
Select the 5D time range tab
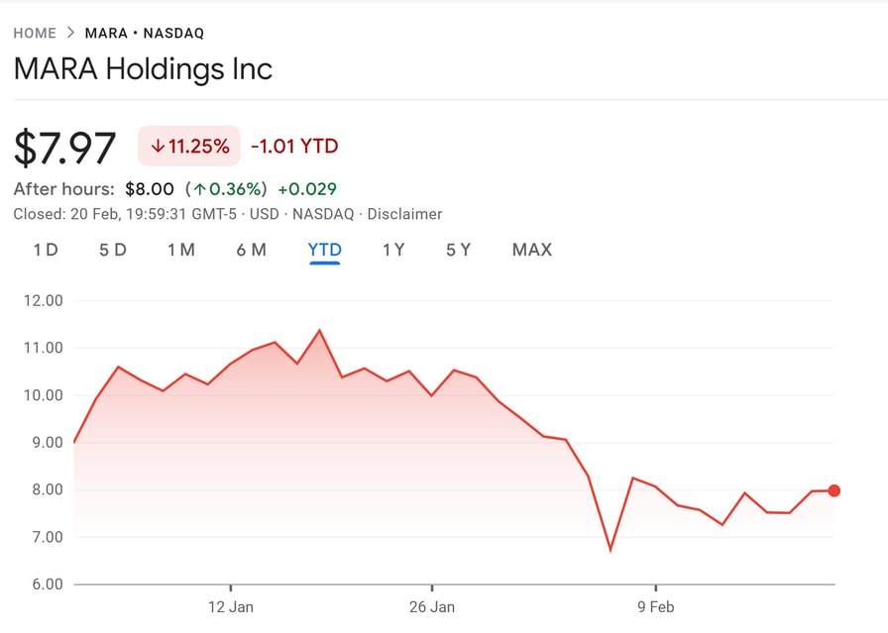113,250
